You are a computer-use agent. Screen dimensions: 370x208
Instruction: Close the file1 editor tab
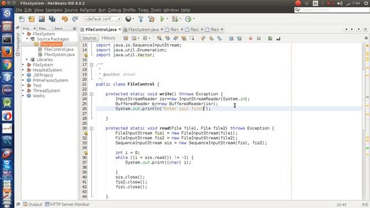click(182, 29)
